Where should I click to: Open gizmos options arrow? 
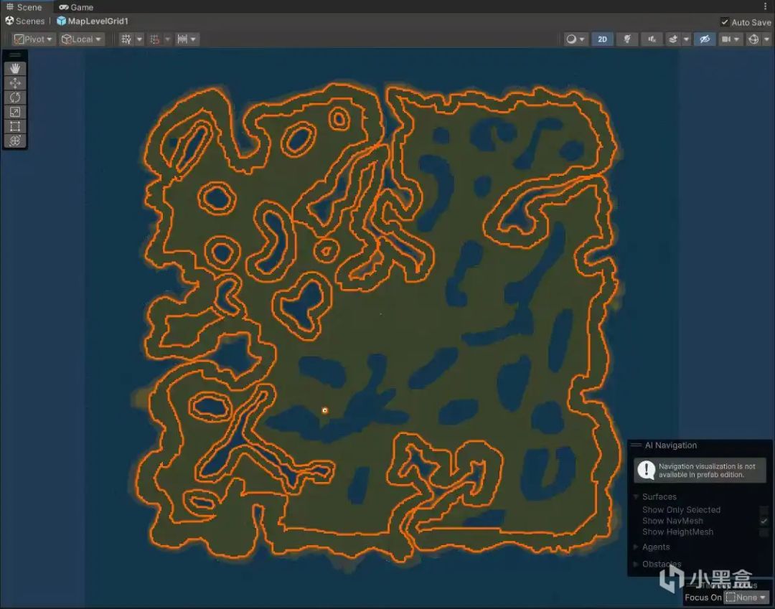point(766,39)
